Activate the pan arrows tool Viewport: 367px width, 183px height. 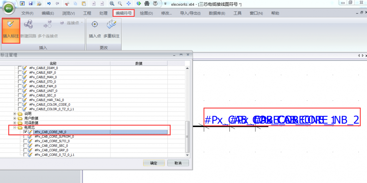click(128, 3)
